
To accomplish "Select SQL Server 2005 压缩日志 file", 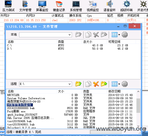I will 30,118.
